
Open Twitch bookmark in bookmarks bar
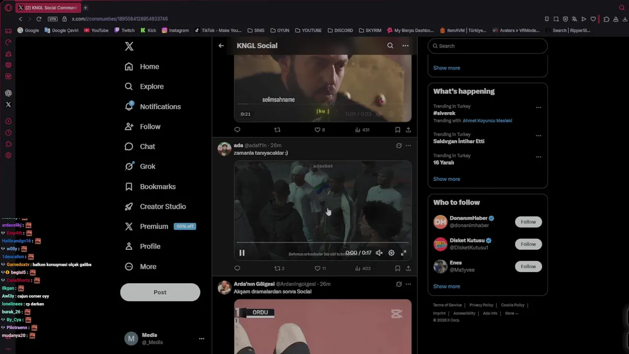point(124,30)
